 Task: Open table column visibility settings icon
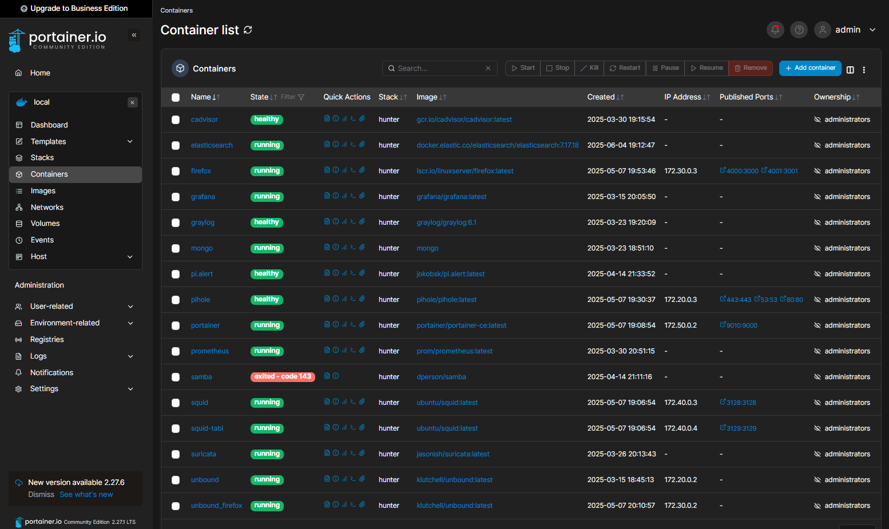850,70
